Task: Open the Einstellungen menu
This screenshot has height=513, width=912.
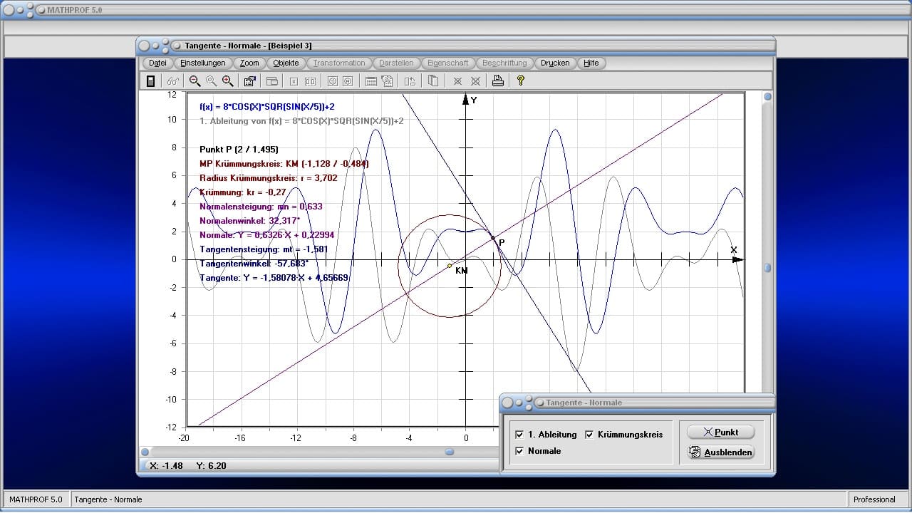Action: point(203,63)
